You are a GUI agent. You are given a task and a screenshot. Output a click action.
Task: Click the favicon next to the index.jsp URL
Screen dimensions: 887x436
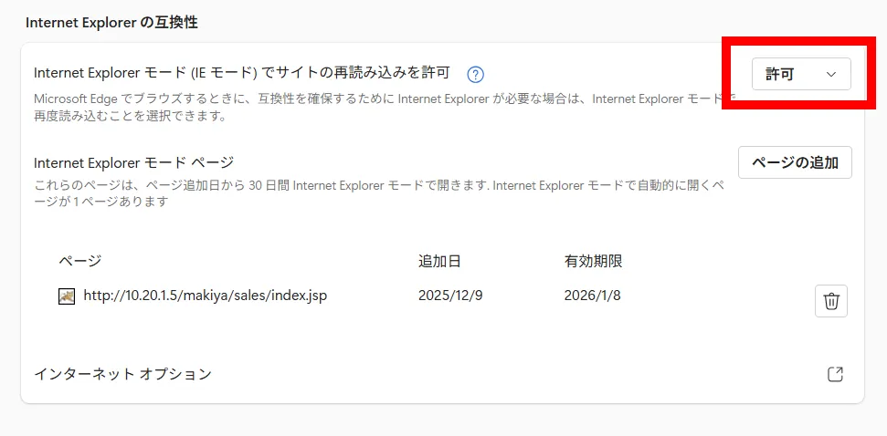(x=67, y=296)
